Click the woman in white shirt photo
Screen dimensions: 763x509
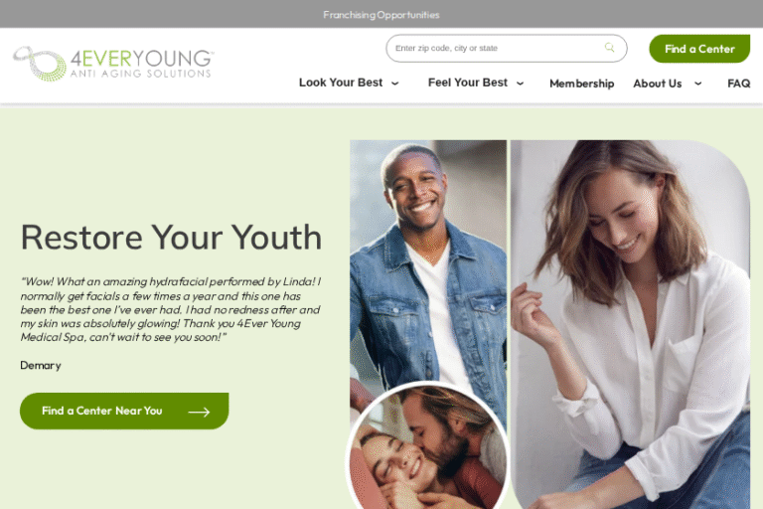(x=630, y=324)
